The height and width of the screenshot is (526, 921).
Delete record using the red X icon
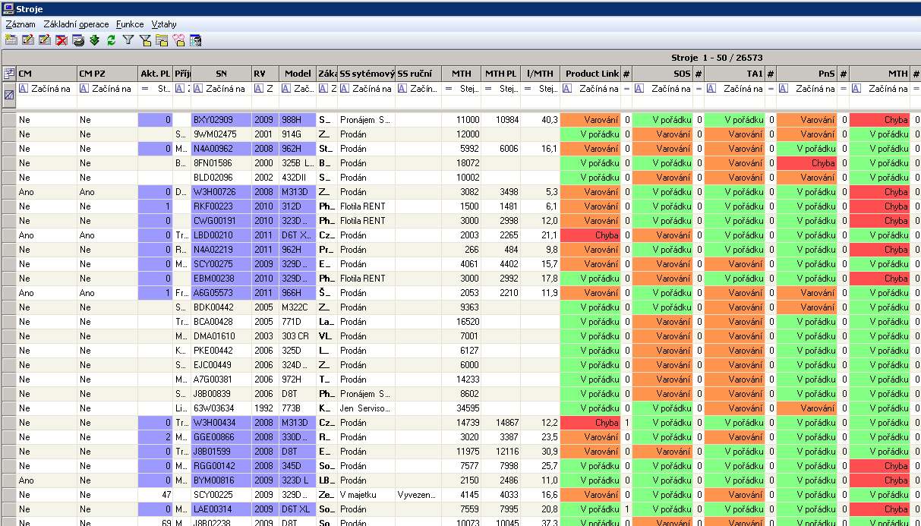pos(61,40)
